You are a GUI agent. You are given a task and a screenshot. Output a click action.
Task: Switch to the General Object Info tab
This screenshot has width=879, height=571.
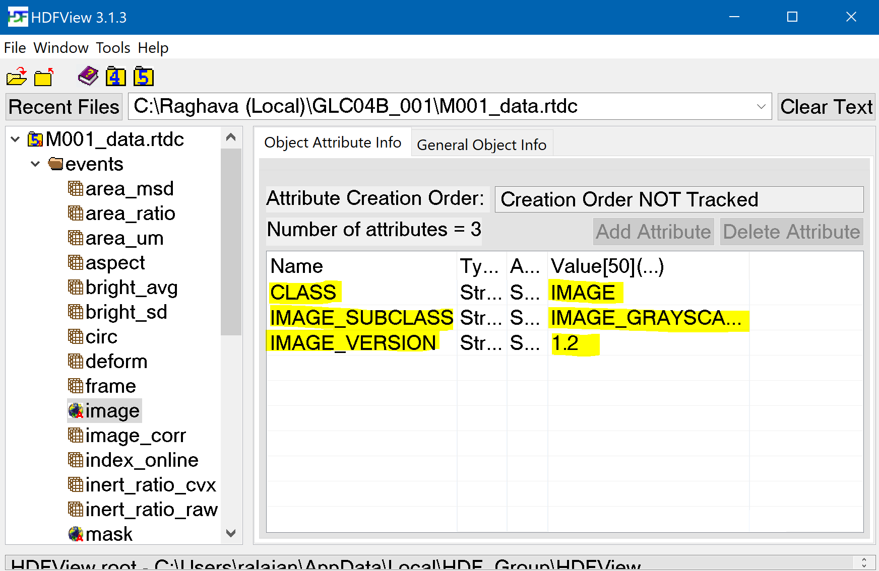coord(481,145)
